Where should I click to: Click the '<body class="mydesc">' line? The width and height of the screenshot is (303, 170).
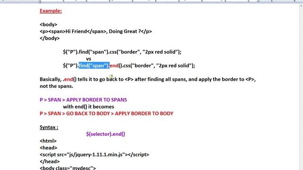68,168
